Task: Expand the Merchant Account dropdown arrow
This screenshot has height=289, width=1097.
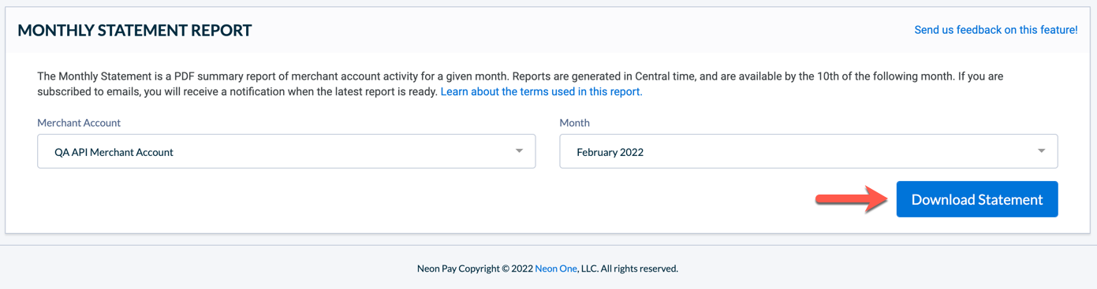Action: [x=519, y=151]
